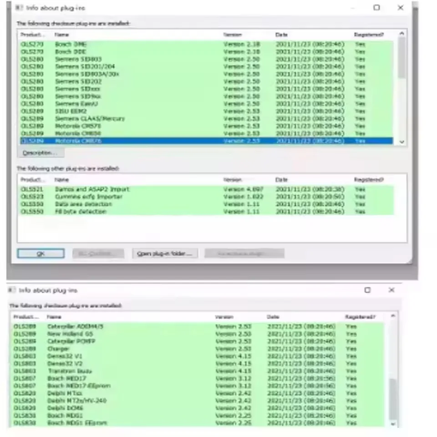Select the Transtron Isuzu row
This screenshot has height=437, width=437.
coord(198,371)
